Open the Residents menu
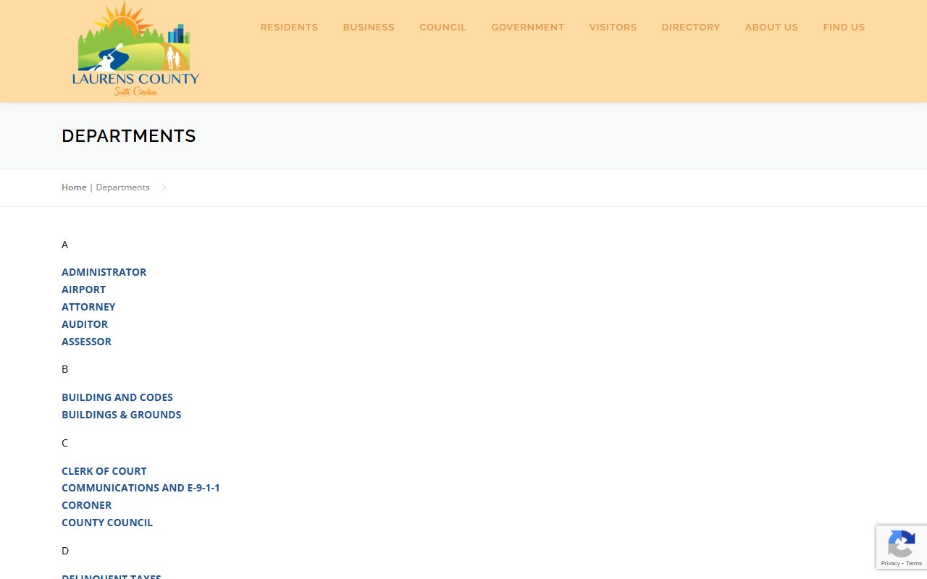Screen dimensions: 927x579 tap(289, 28)
